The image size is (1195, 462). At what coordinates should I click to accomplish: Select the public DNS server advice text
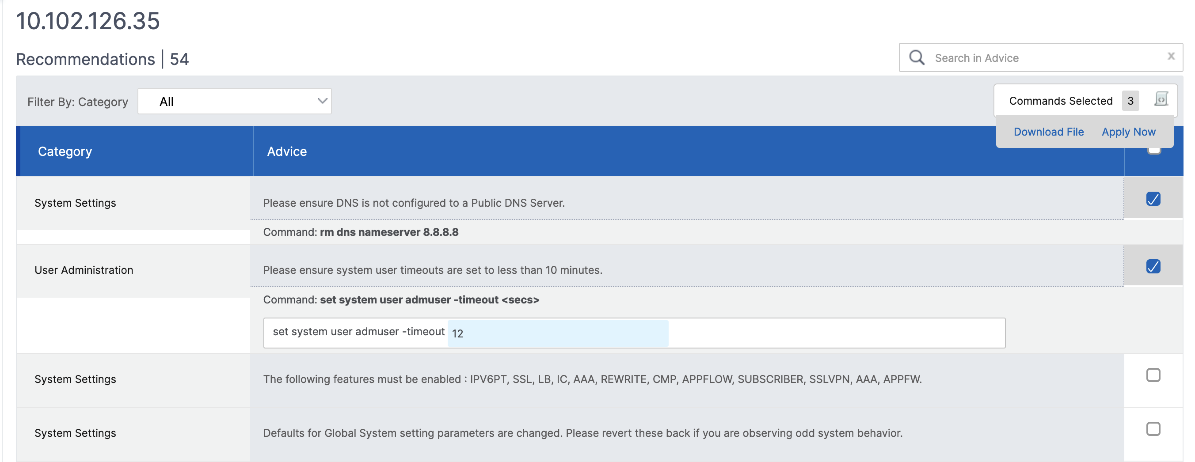point(414,203)
